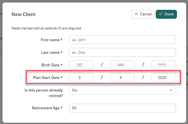This screenshot has width=188, height=124.
Task: Click the "Birth Date *" label
Action: 52,65
